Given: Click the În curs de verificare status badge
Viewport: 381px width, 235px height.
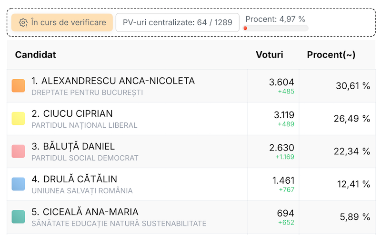Looking at the screenshot, I should pos(62,23).
